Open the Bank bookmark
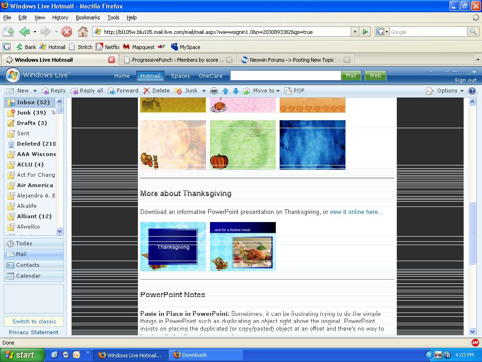The height and width of the screenshot is (362, 482). pos(26,47)
